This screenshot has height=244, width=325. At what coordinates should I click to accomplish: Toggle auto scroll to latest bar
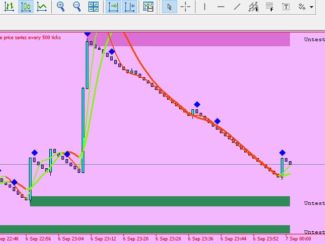click(113, 7)
